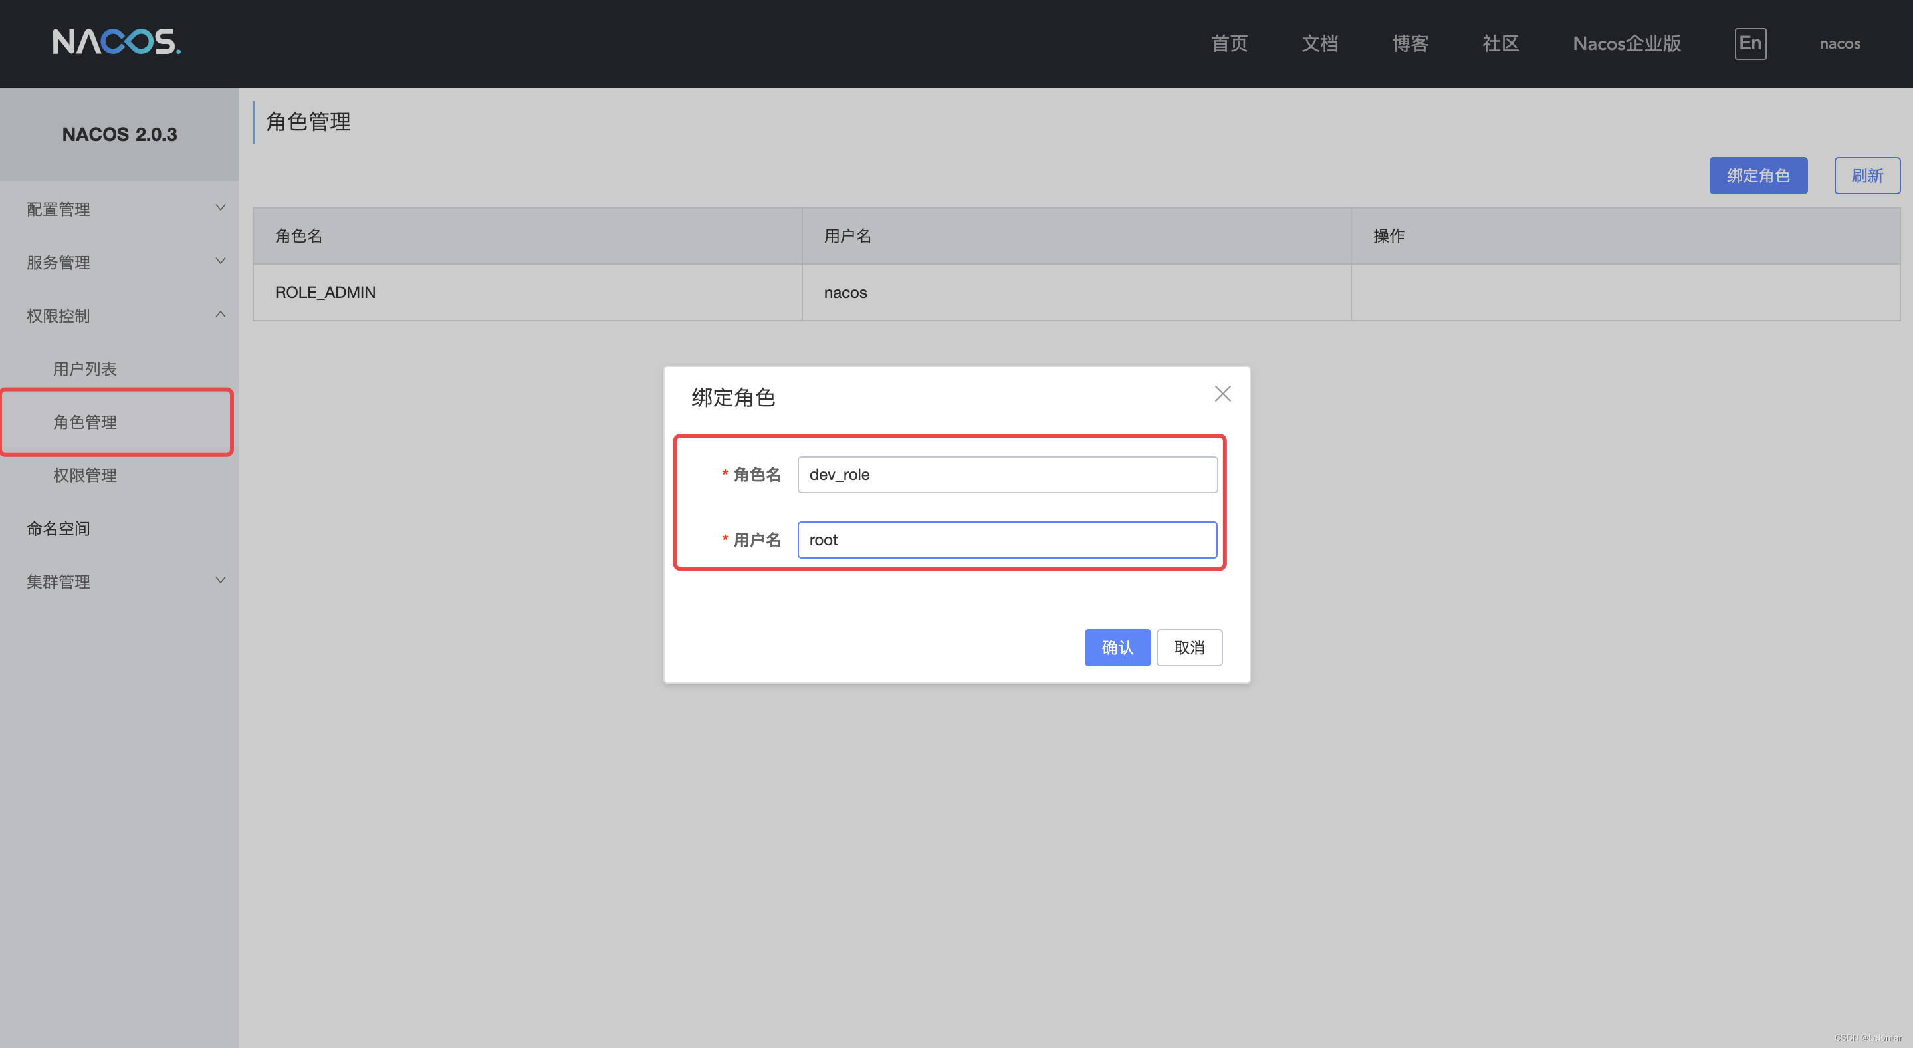Confirm the dialog with 确认

pyautogui.click(x=1117, y=647)
